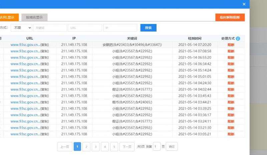The image size is (267, 155).
Task: Click the go-to page number input box
Action: 157,146
